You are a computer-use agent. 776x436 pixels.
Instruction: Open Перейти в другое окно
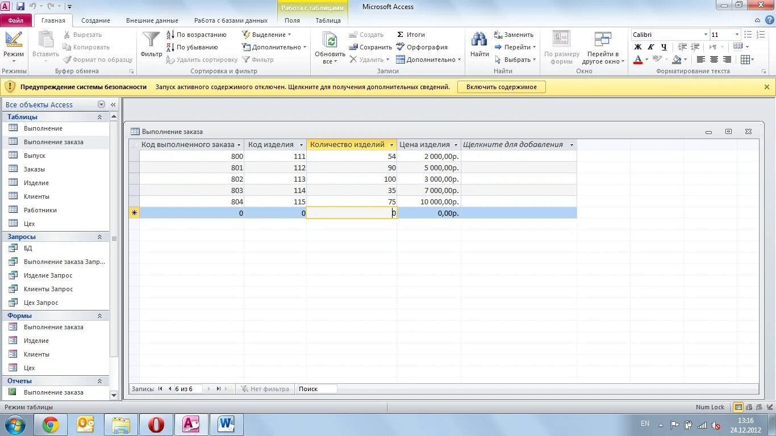[603, 48]
